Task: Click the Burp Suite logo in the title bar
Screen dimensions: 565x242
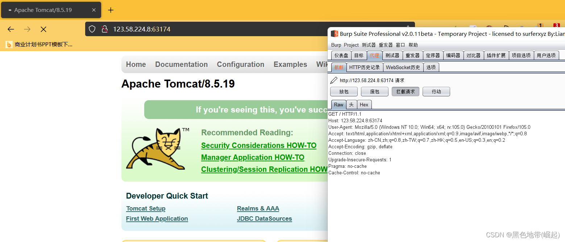Action: [x=334, y=34]
